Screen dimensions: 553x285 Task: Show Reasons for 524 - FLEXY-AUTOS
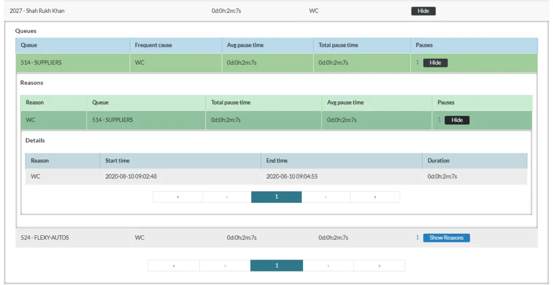[x=446, y=237]
